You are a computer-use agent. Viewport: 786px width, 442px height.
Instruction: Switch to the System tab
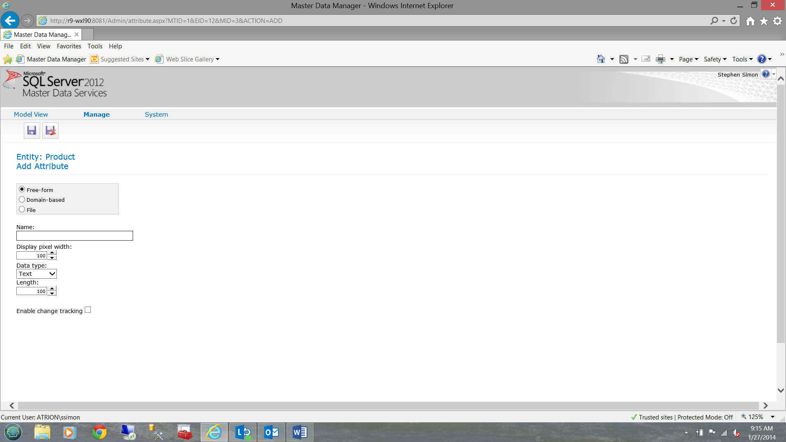tap(156, 115)
